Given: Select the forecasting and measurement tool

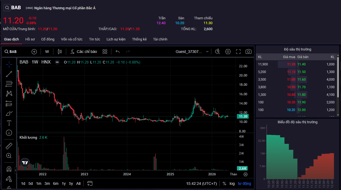Looking at the screenshot, I should 9,103.
